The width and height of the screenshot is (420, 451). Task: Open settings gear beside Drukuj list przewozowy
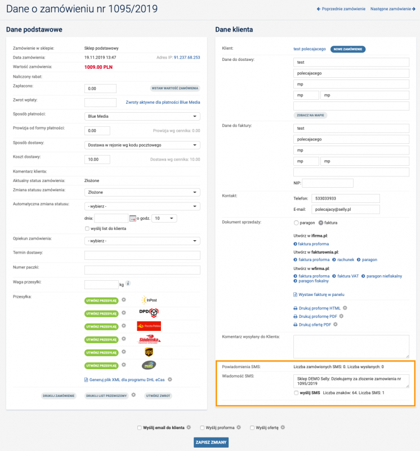(x=133, y=395)
